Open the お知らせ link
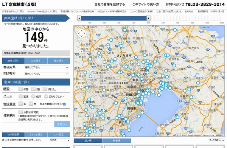Screen dimensions: 227x148 pos(189,11)
